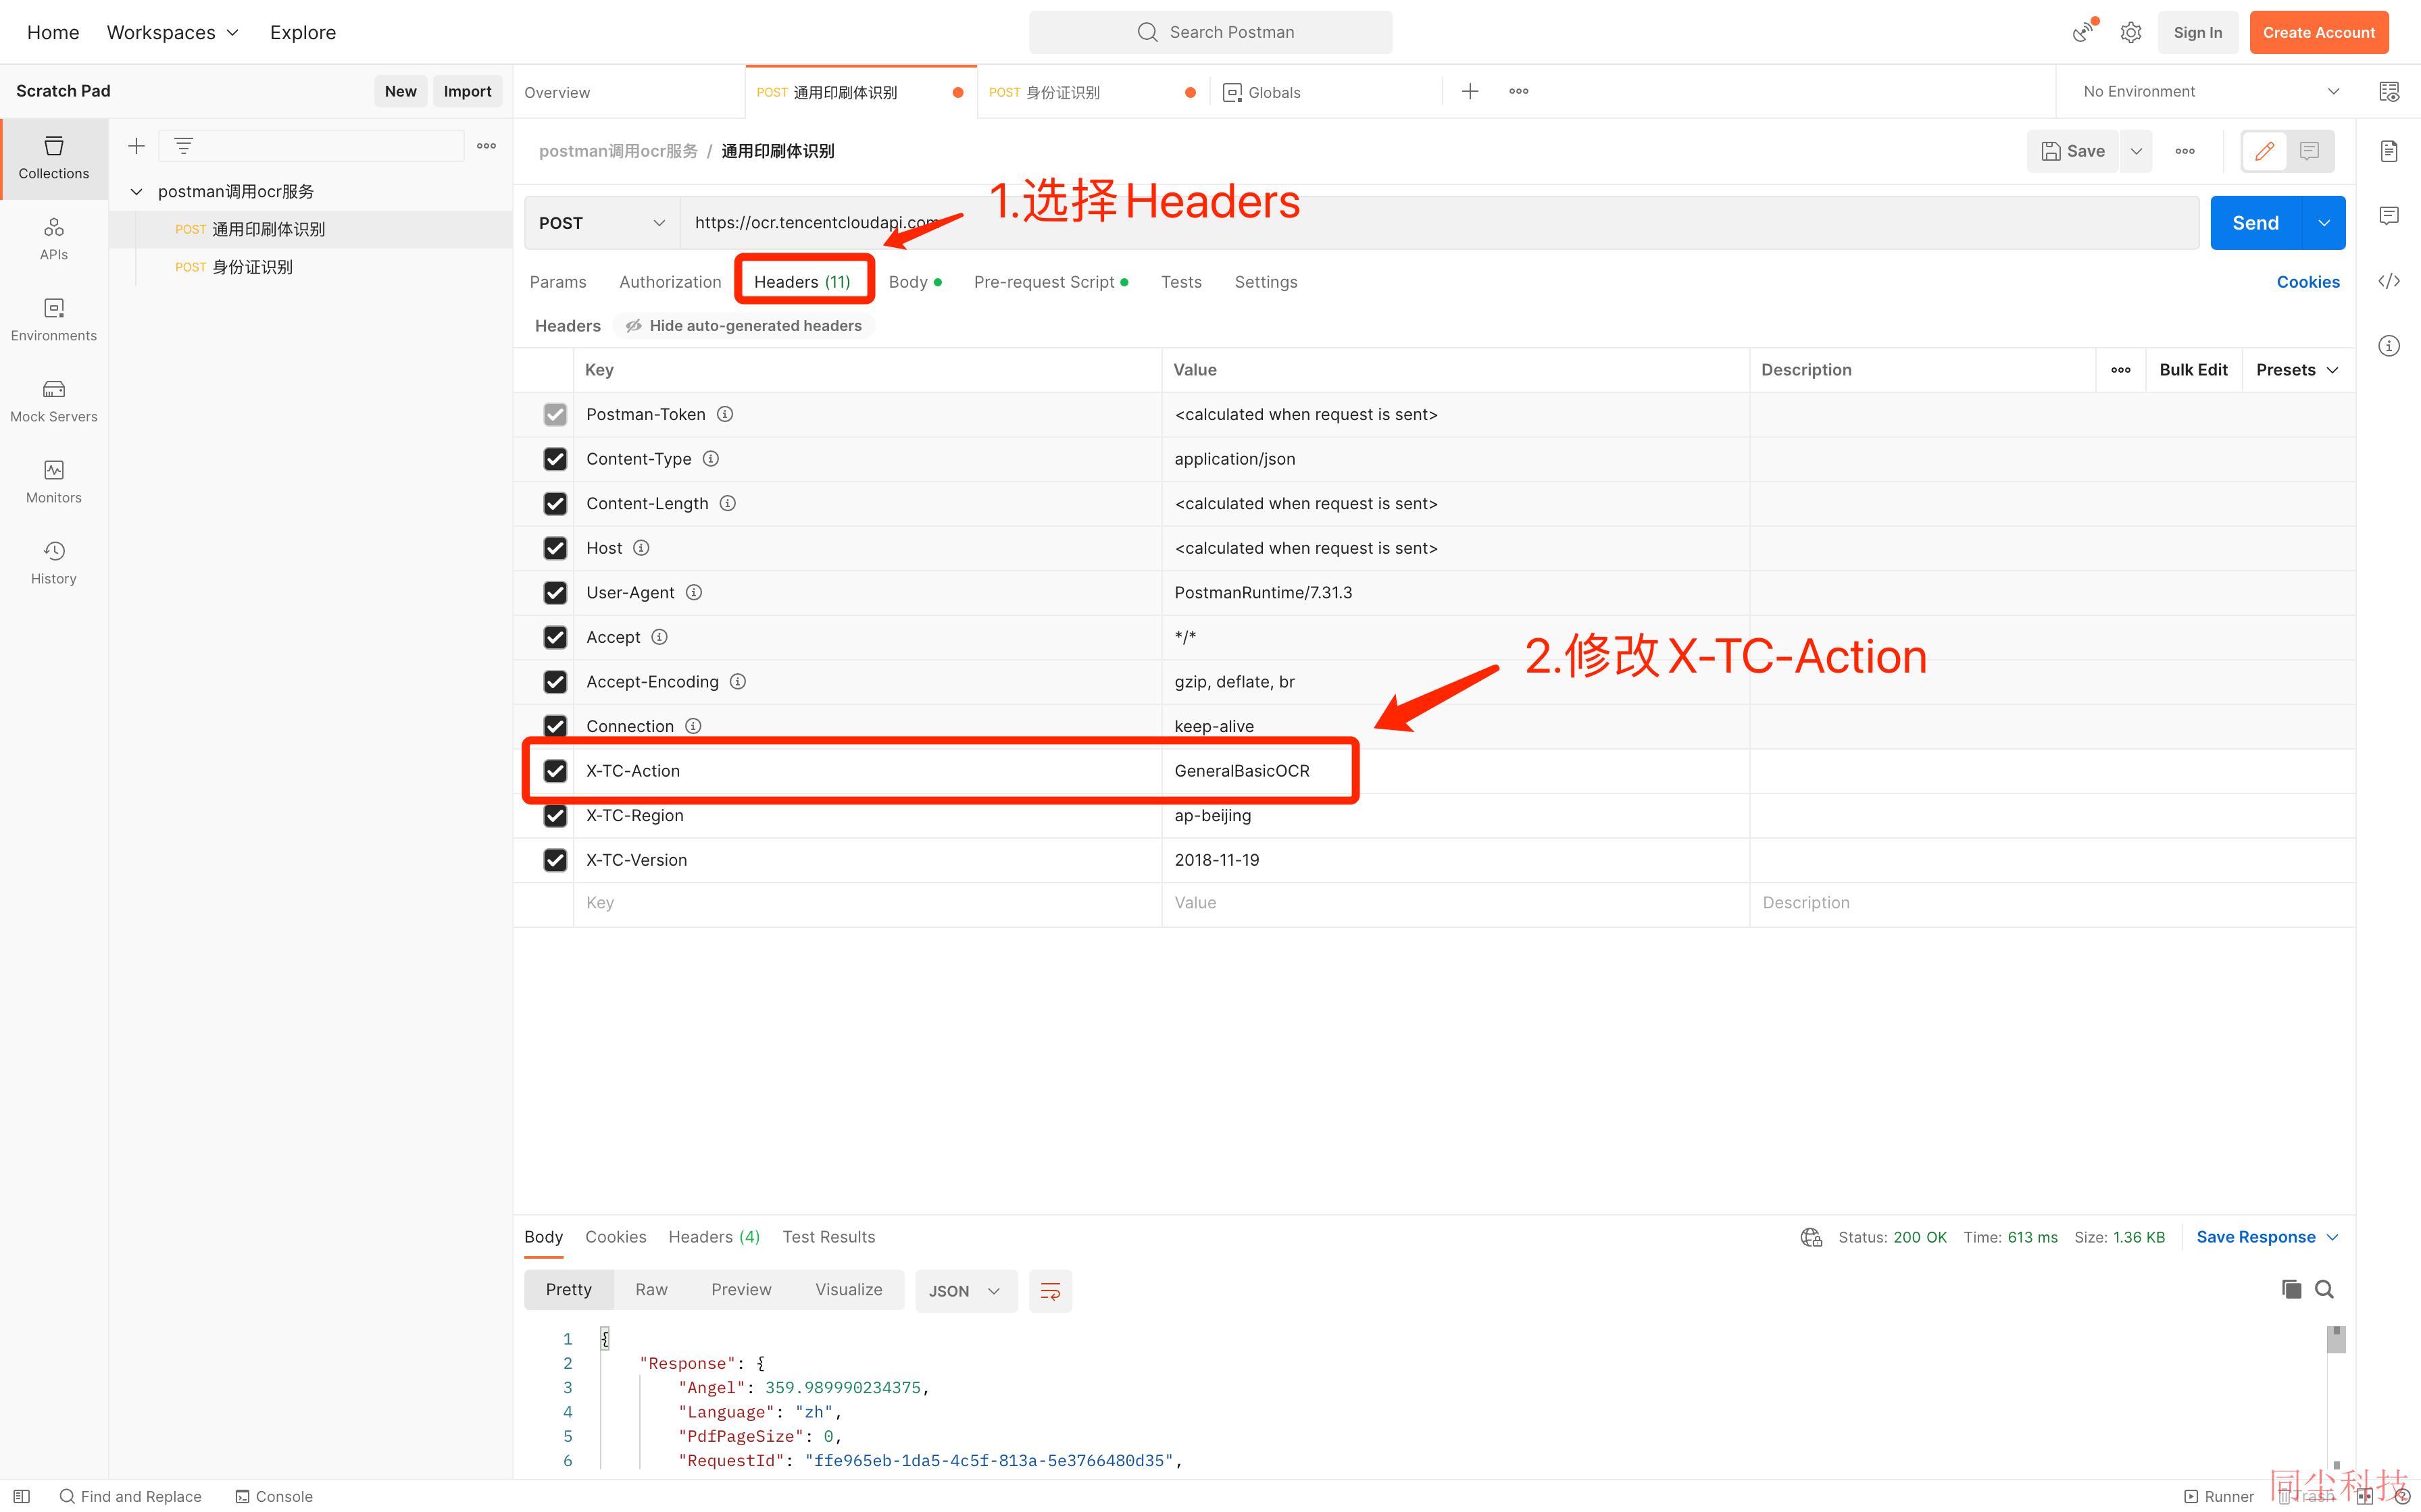Open the Workspaces dropdown
The width and height of the screenshot is (2421, 1512).
point(173,32)
